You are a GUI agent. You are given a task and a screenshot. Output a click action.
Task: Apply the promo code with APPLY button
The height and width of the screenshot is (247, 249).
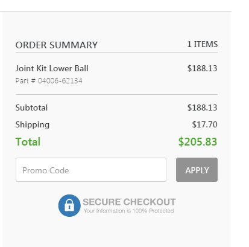(197, 170)
